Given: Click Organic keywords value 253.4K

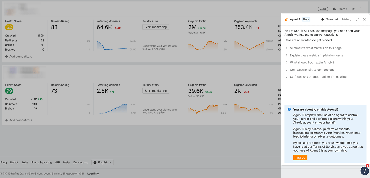Looking at the screenshot, I should pos(243,27).
